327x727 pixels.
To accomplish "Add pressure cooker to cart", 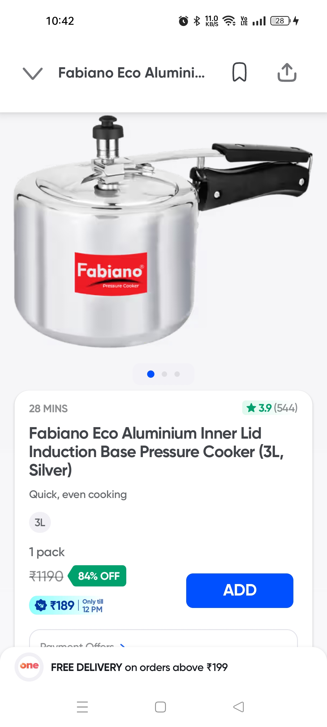I will pyautogui.click(x=239, y=590).
